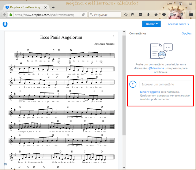Viewport: 196px width, 170px height.
Task: Show bookmarks list icon
Action: (x=133, y=15)
